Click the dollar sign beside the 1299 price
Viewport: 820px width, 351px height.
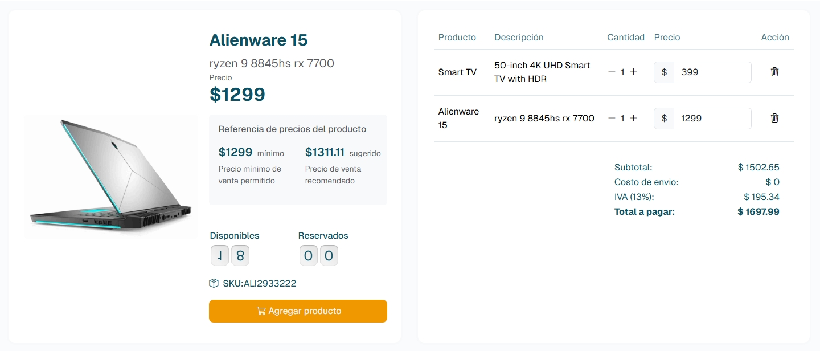(x=664, y=118)
